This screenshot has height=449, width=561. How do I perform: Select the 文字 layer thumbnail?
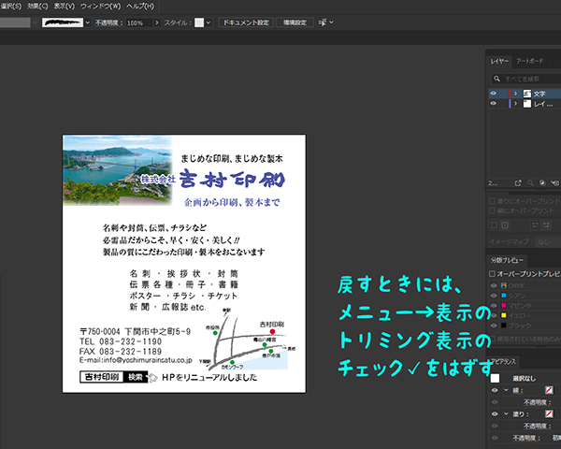tap(527, 94)
